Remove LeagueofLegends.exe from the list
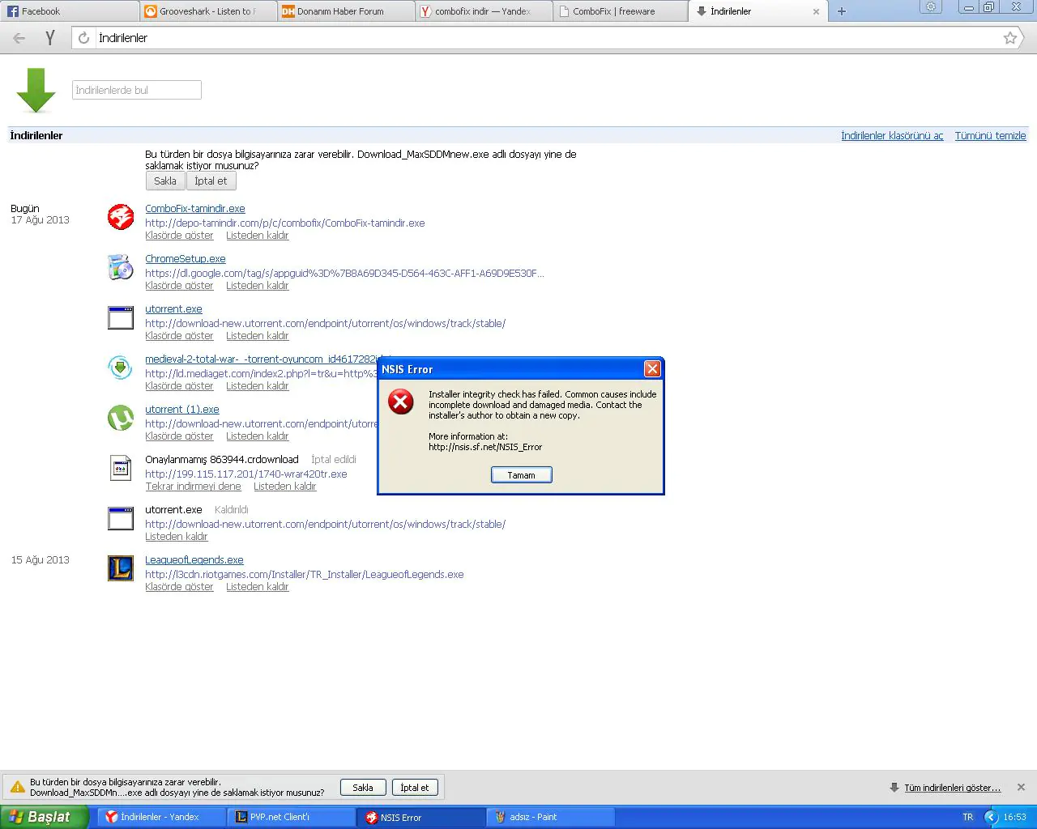Viewport: 1037px width, 829px height. (257, 587)
